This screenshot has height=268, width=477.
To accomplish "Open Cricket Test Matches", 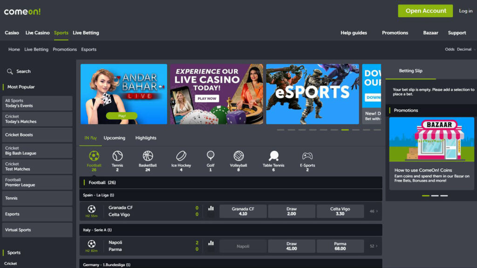I will tap(37, 167).
